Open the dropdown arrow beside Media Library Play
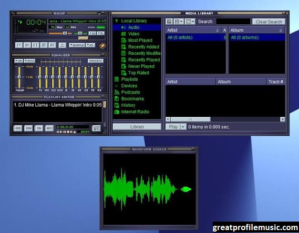Screen dimensions: 299x233 183,127
